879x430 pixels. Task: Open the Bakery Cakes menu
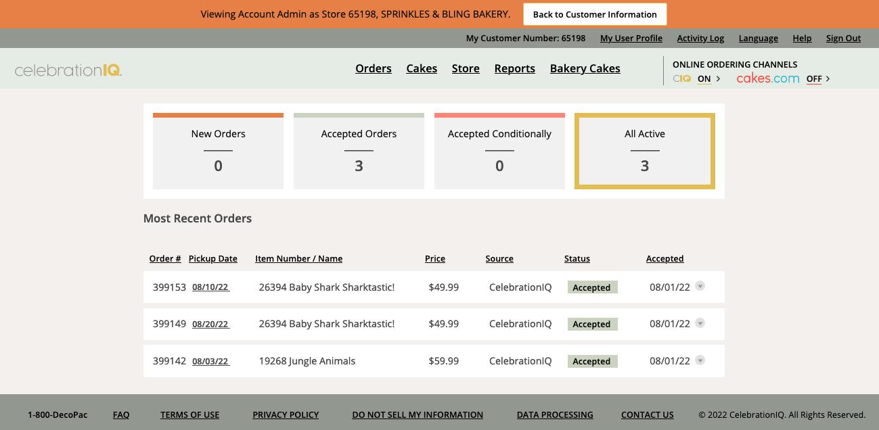coord(585,68)
